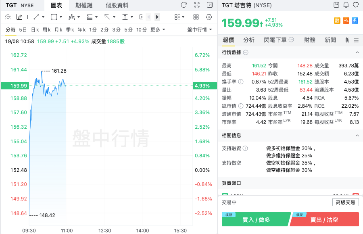Open arrow tool dropdown arrow
Viewport: 363px width, 234px height.
pos(114,17)
